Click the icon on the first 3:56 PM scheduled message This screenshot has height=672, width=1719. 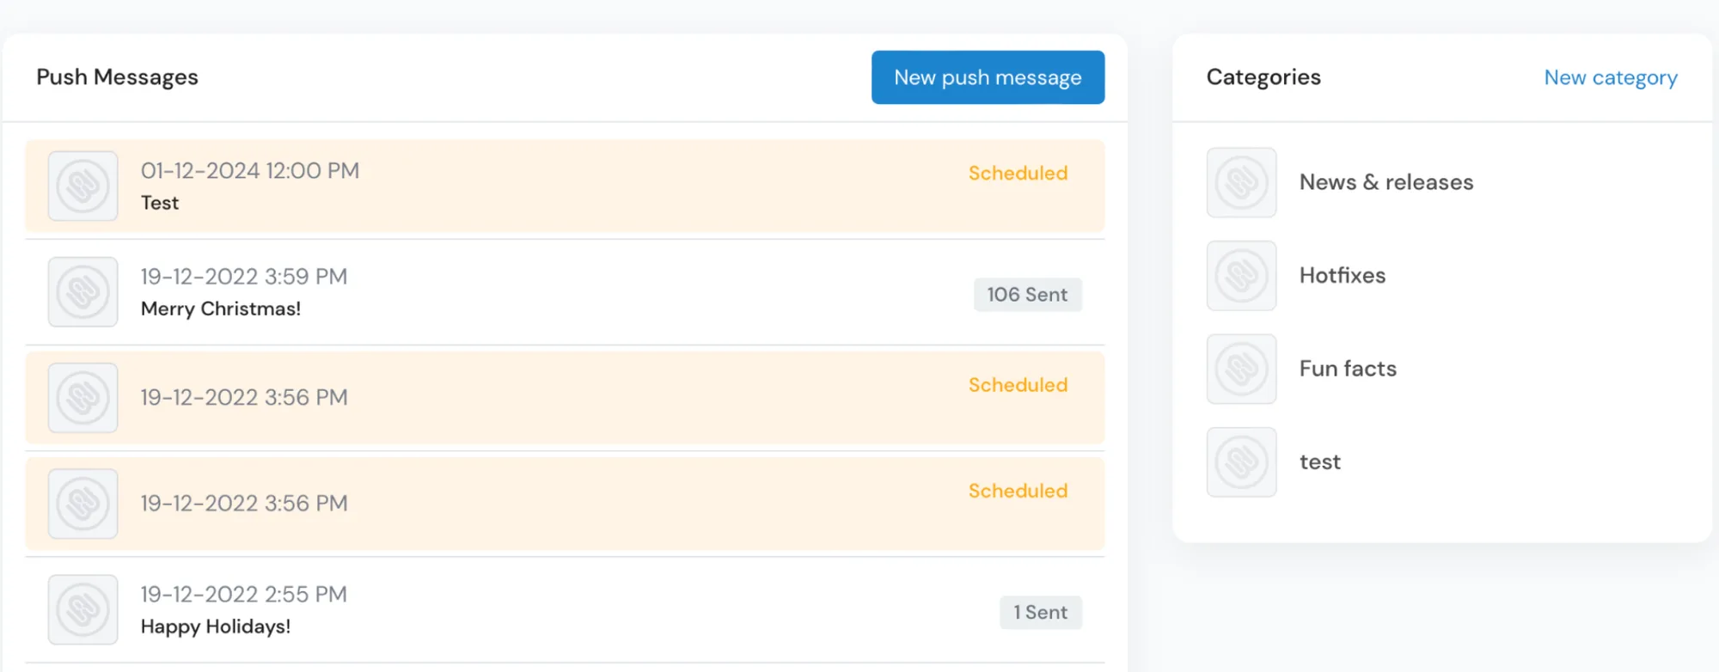coord(83,397)
